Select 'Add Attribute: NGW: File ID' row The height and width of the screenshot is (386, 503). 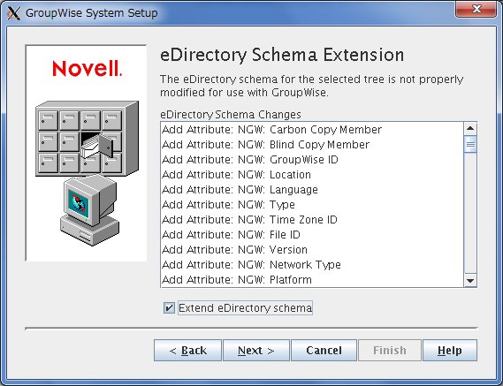click(x=312, y=235)
